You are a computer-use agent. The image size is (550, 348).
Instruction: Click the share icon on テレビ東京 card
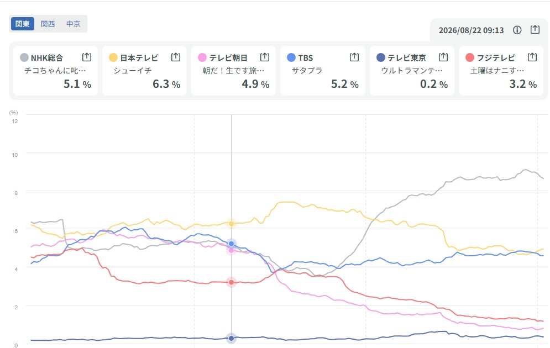click(443, 57)
